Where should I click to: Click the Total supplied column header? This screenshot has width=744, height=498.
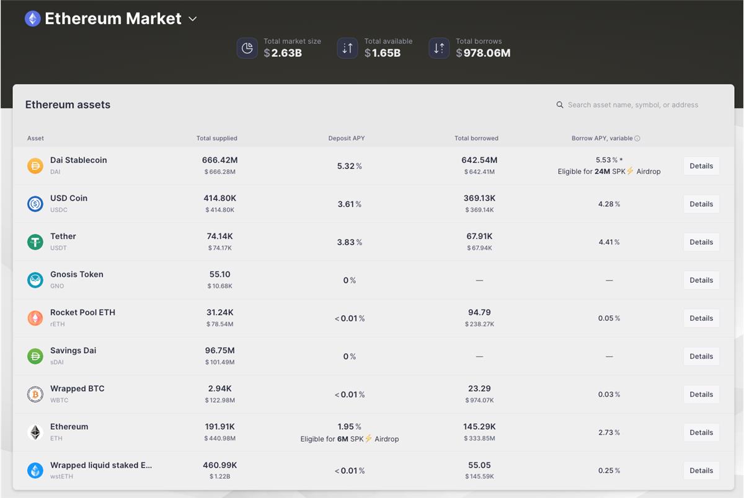(217, 138)
